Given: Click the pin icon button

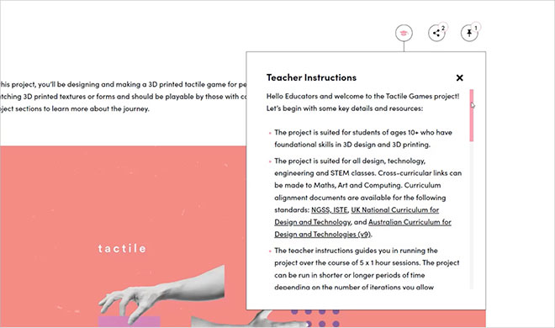Looking at the screenshot, I should pos(469,34).
